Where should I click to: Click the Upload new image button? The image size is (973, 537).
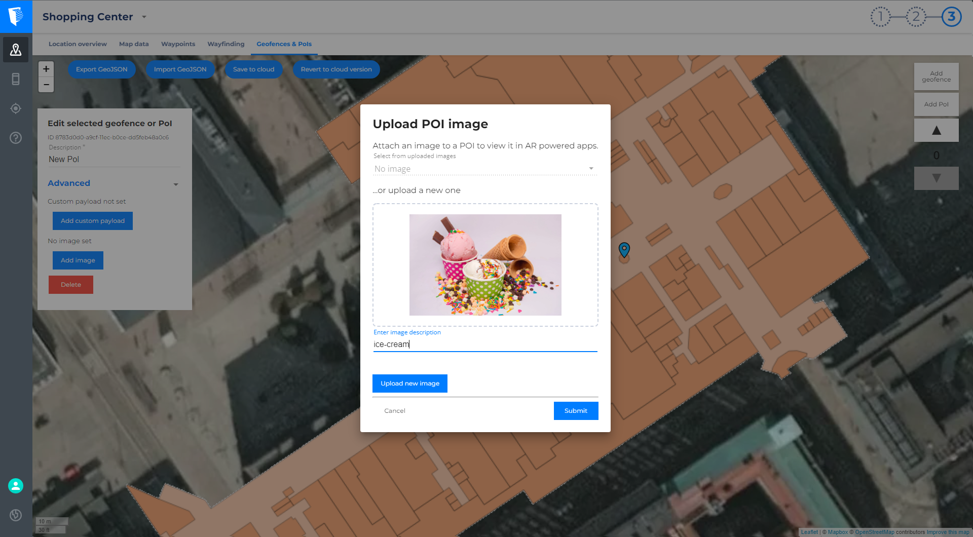coord(409,383)
